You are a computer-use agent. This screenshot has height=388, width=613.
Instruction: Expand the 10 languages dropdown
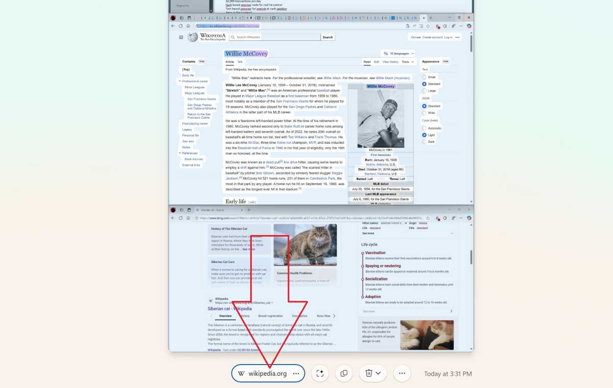pos(398,53)
